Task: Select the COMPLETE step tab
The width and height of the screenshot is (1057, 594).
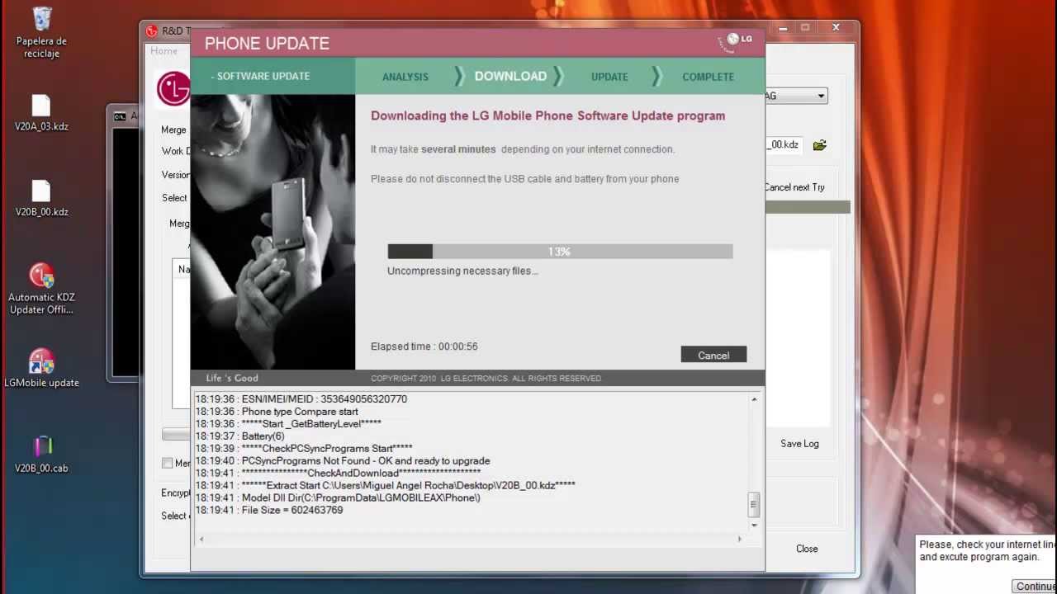Action: (x=708, y=77)
